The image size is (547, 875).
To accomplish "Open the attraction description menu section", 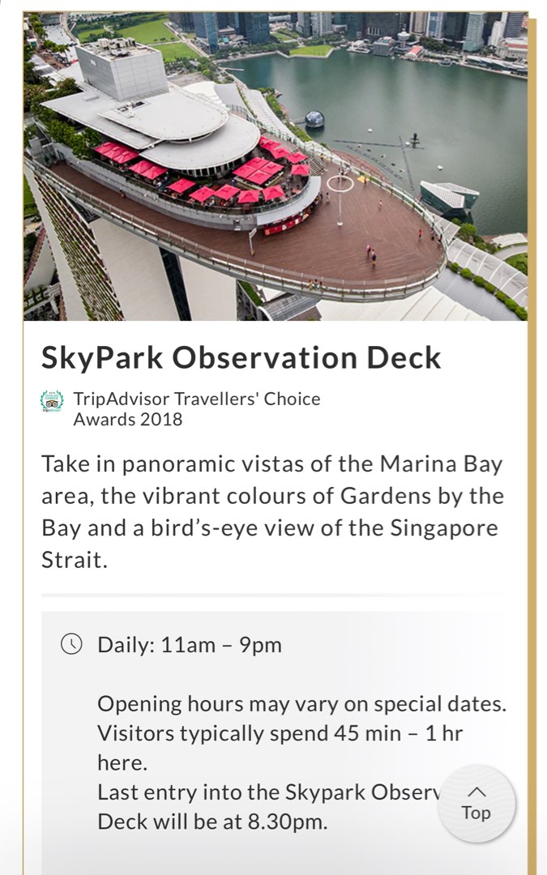I will coord(272,506).
